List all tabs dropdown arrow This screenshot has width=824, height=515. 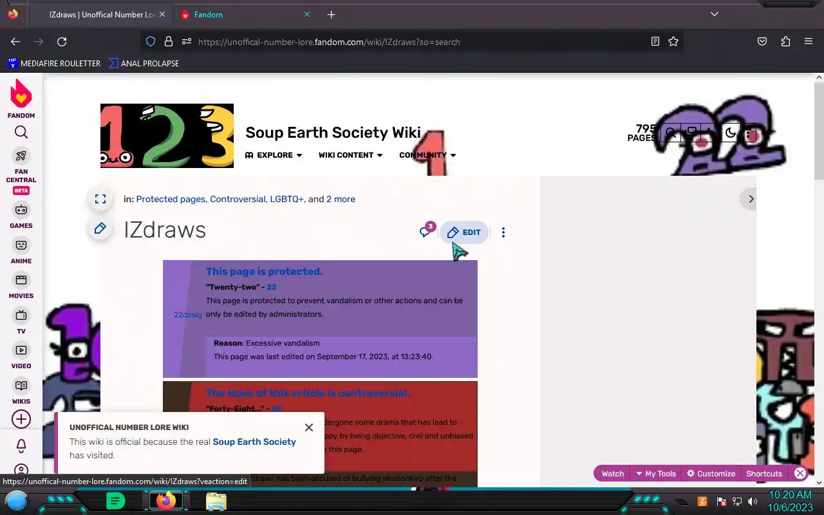point(715,14)
